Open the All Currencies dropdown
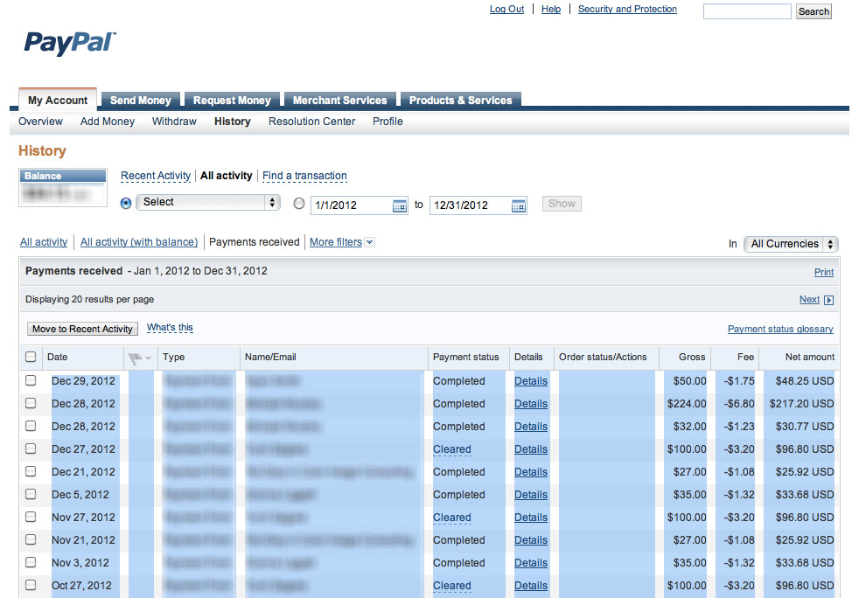Image resolution: width=859 pixels, height=598 pixels. coord(791,244)
